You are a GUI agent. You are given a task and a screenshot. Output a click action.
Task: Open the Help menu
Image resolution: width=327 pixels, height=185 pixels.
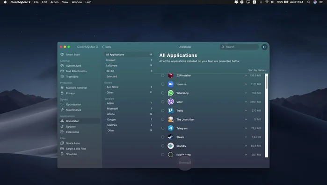[x=88, y=2]
